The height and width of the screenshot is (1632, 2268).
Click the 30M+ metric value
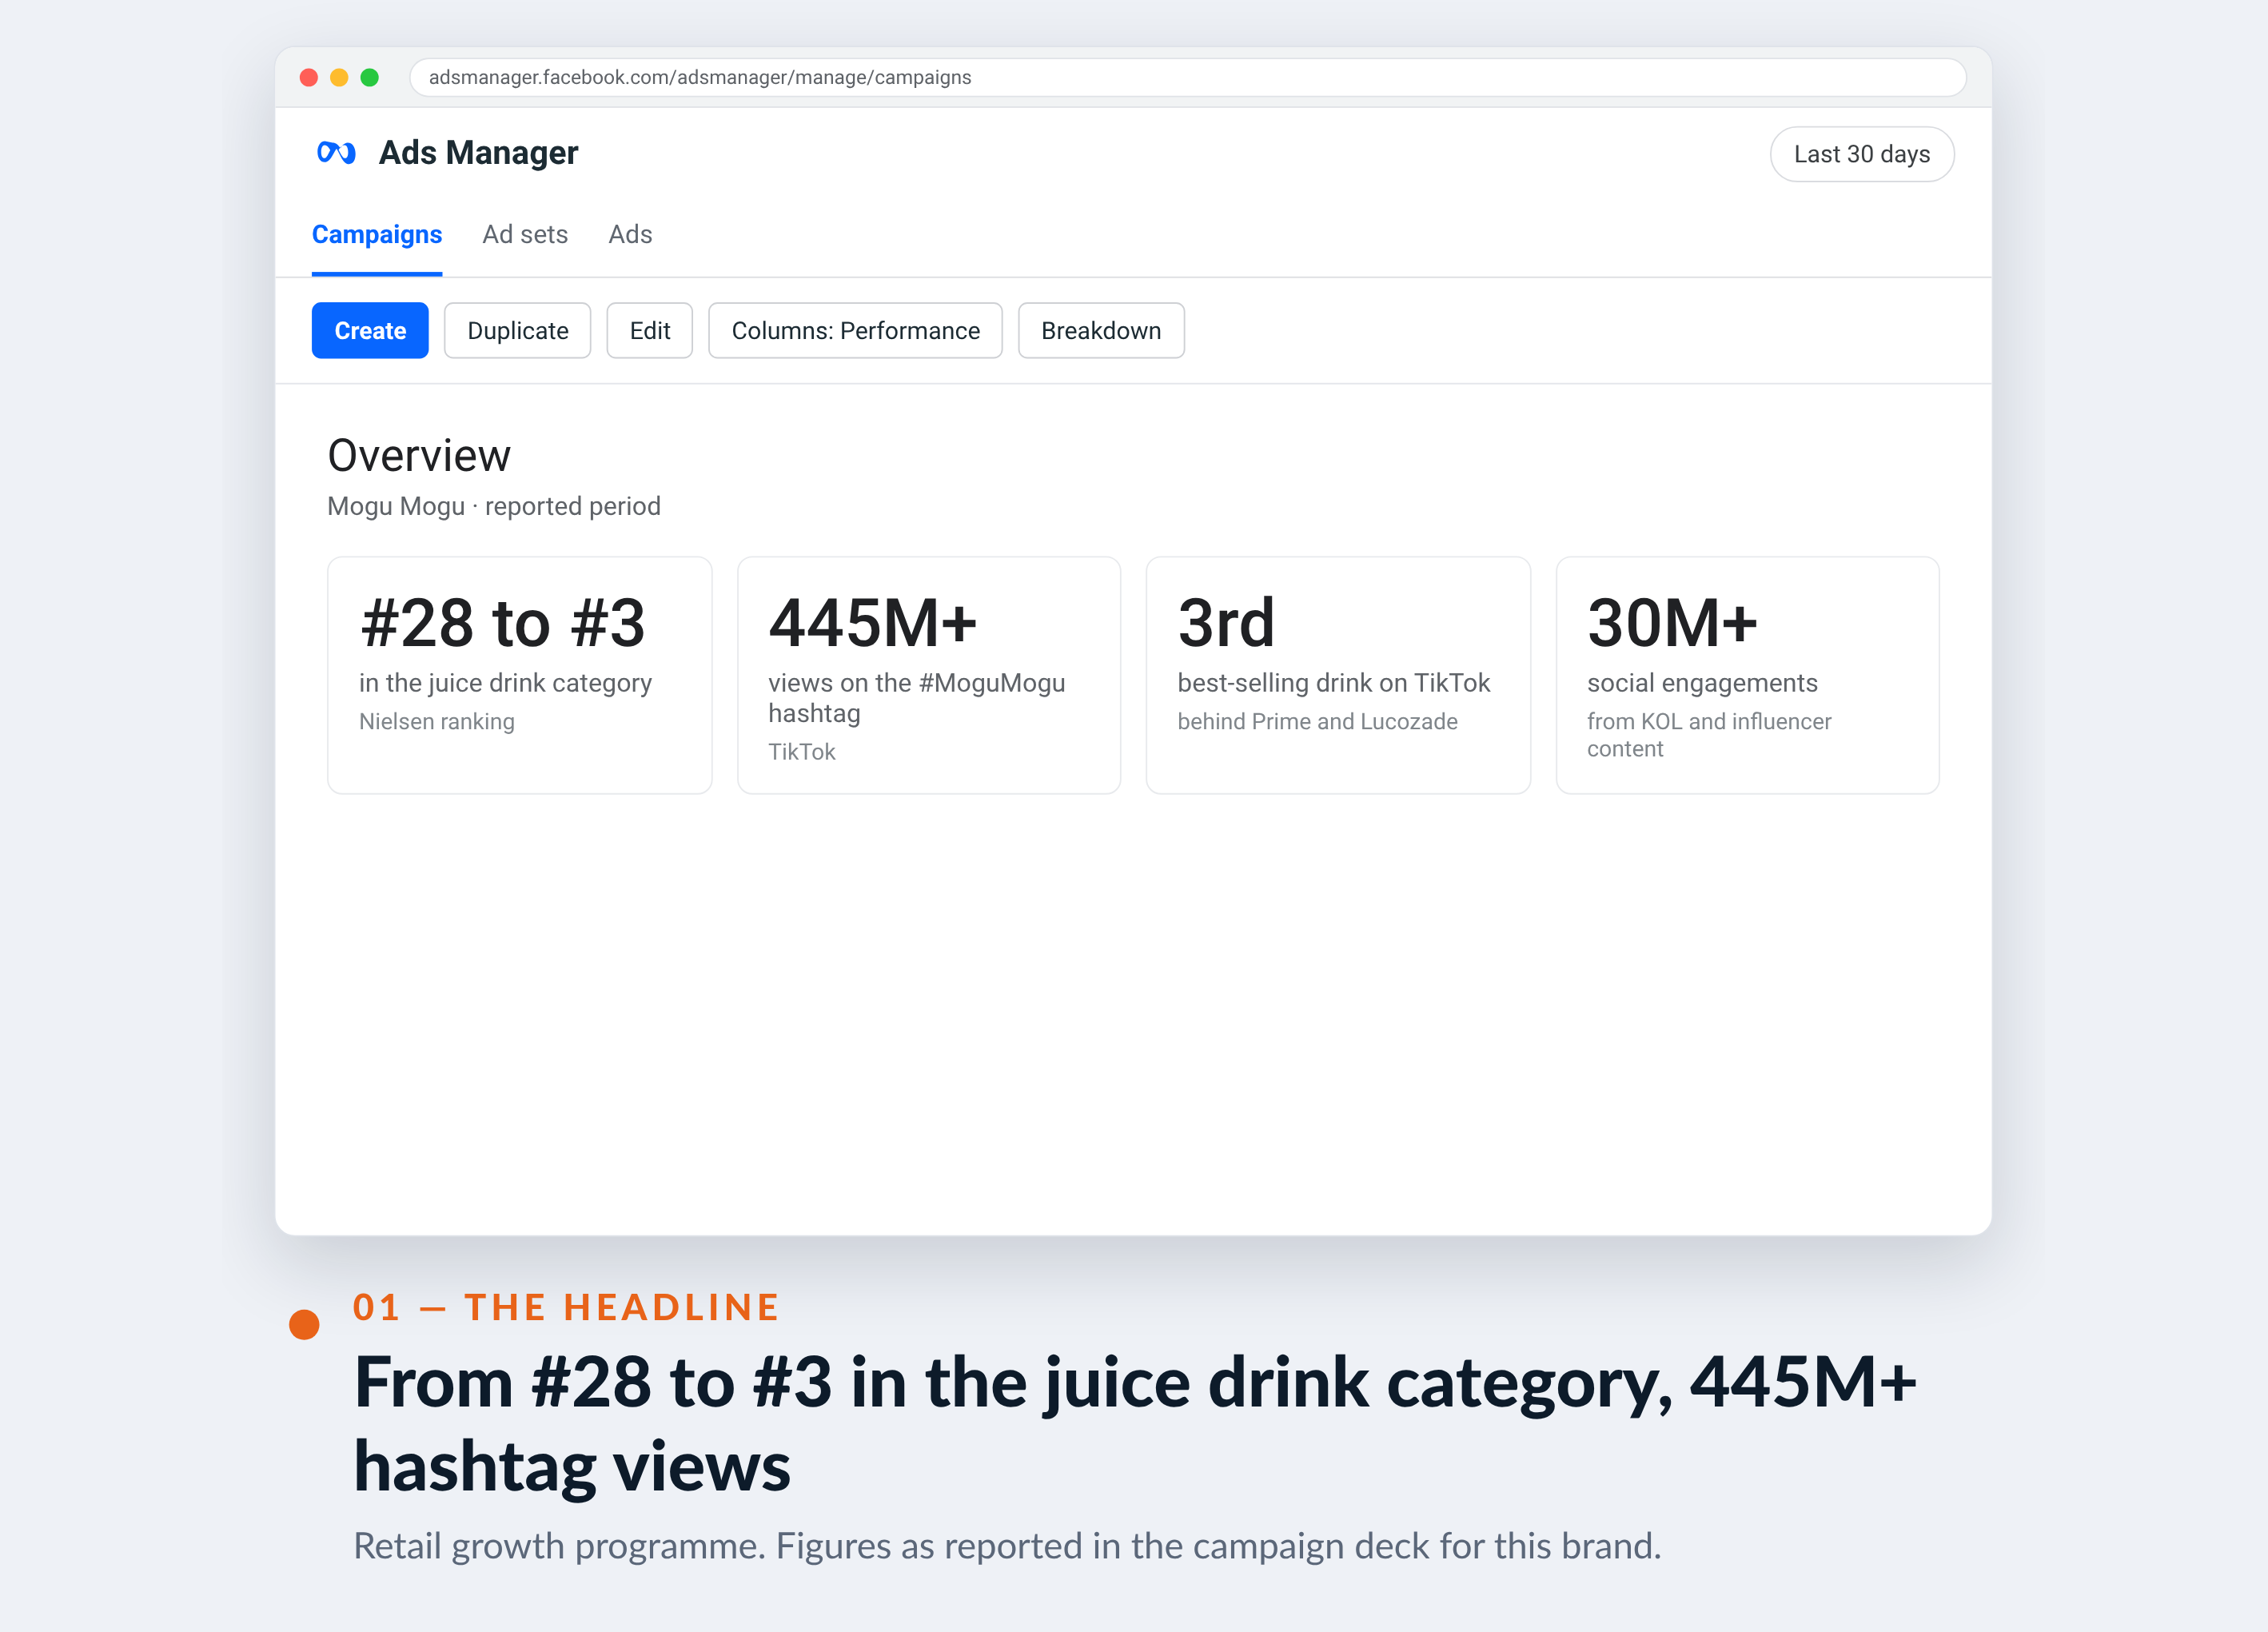click(x=1672, y=622)
